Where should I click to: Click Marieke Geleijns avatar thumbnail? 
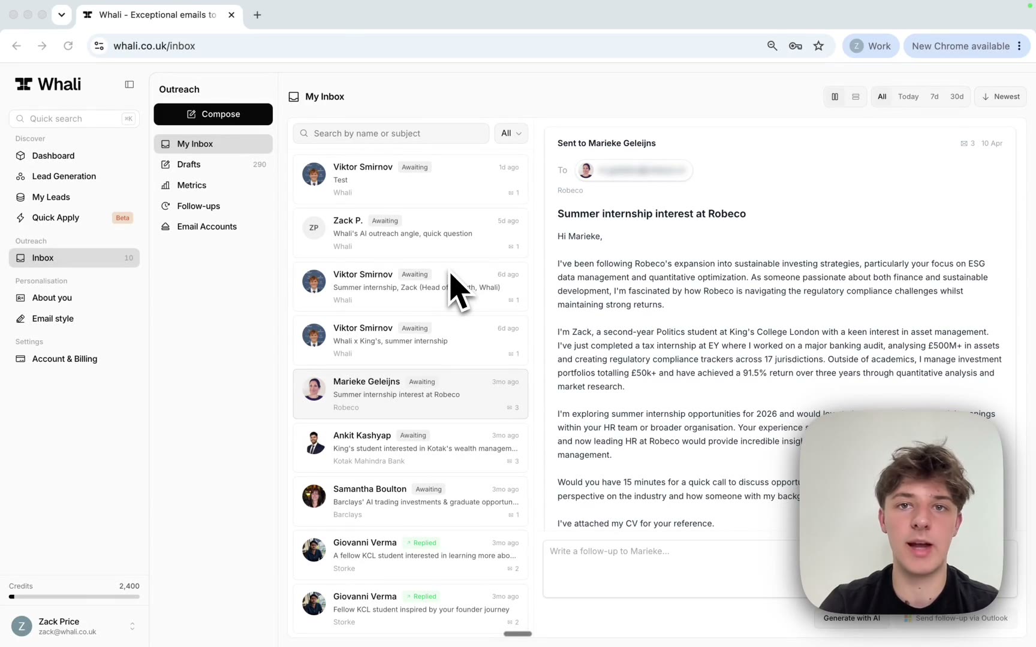coord(314,389)
